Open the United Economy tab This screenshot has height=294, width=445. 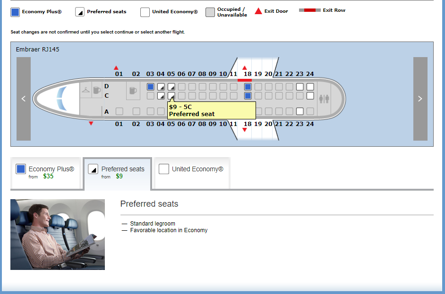point(192,173)
